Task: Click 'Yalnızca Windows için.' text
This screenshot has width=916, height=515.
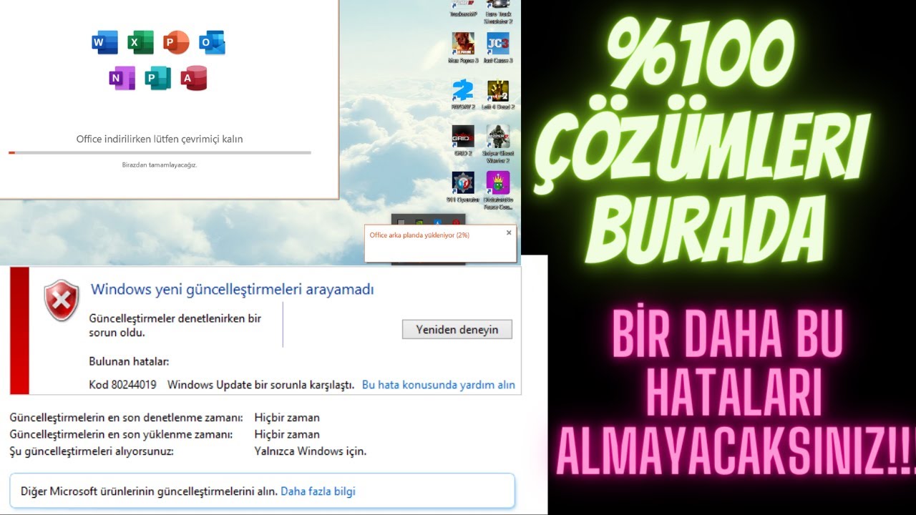Action: pos(311,451)
